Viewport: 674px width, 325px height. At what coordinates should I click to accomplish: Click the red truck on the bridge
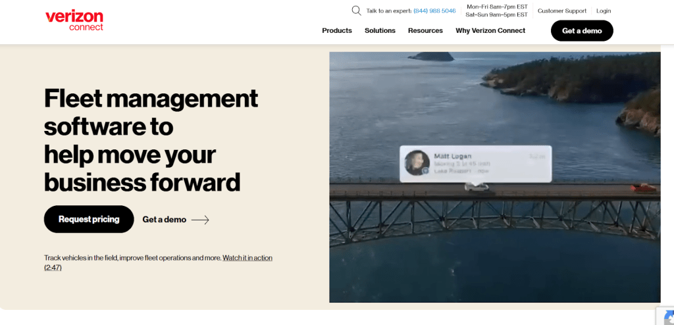pos(643,188)
